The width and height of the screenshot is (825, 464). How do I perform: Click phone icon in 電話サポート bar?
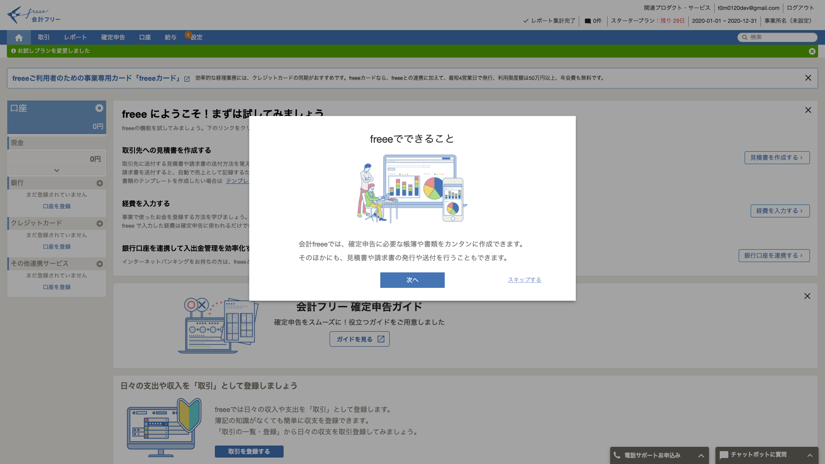(x=617, y=455)
